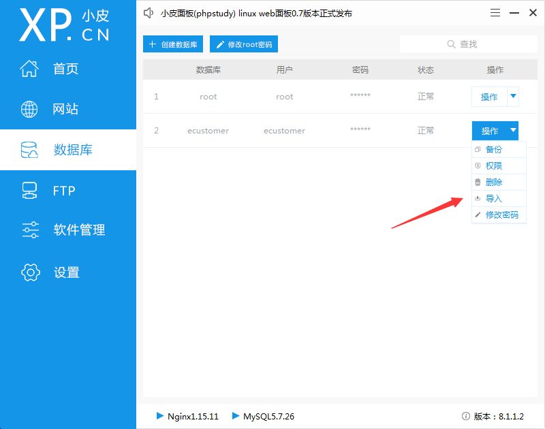The width and height of the screenshot is (545, 429).
Task: Click the masked password of ecustomer row
Action: coord(360,129)
